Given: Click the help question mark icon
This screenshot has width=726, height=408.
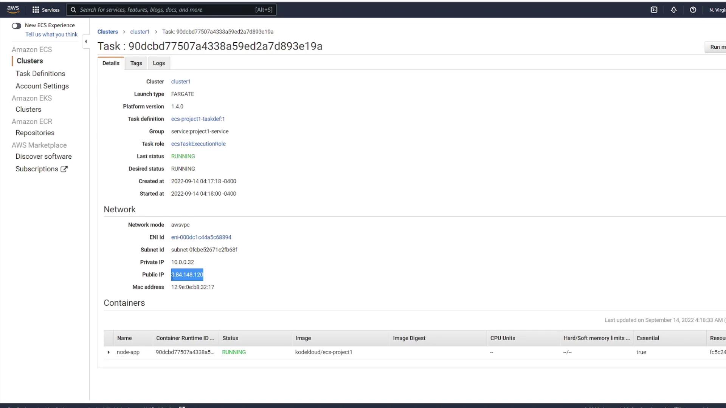Looking at the screenshot, I should pyautogui.click(x=693, y=10).
